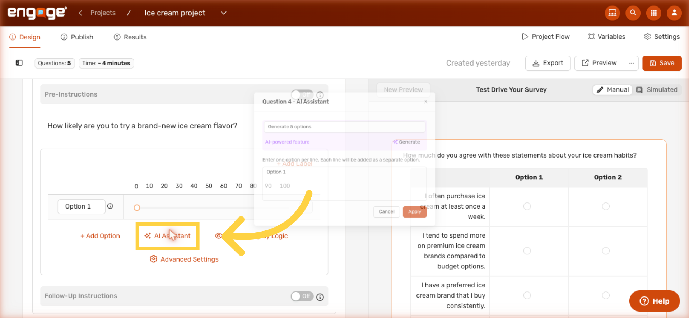Open the dashboard presentation icon in header
The height and width of the screenshot is (318, 689).
(612, 13)
